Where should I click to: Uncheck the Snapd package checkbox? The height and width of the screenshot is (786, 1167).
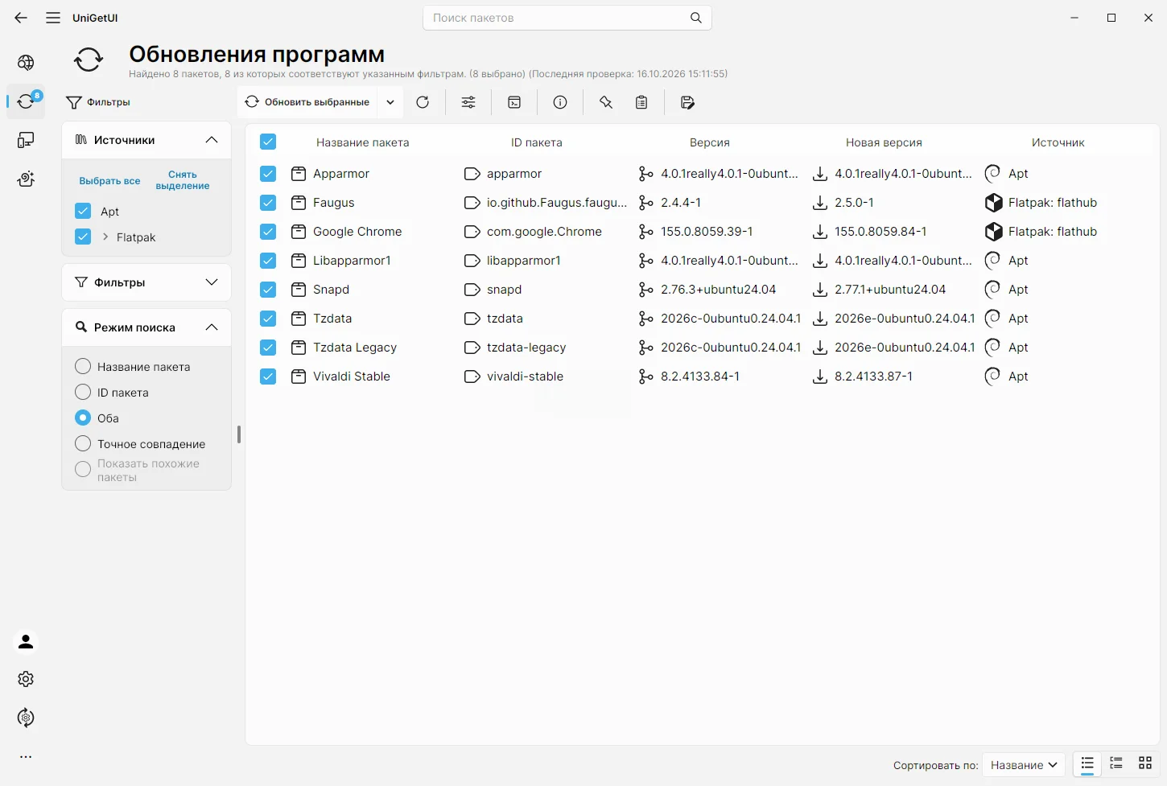click(268, 290)
